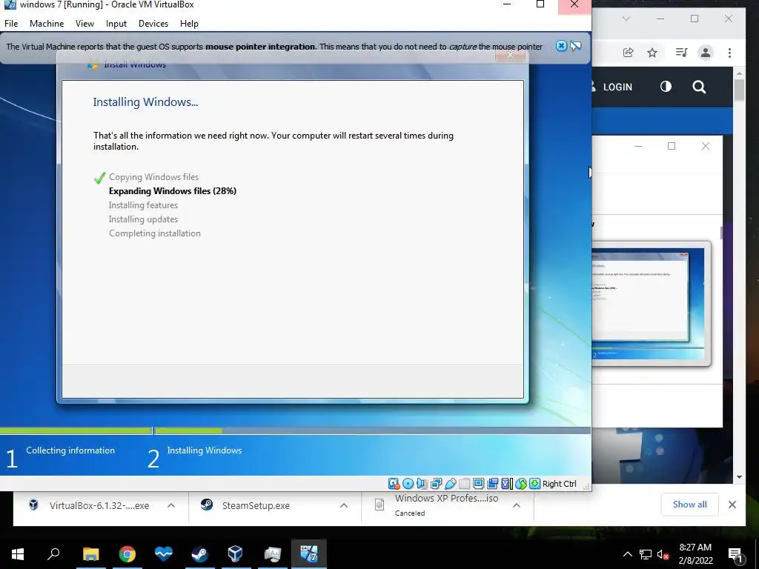Image resolution: width=759 pixels, height=569 pixels.
Task: Click the network tray icon
Action: tap(646, 554)
